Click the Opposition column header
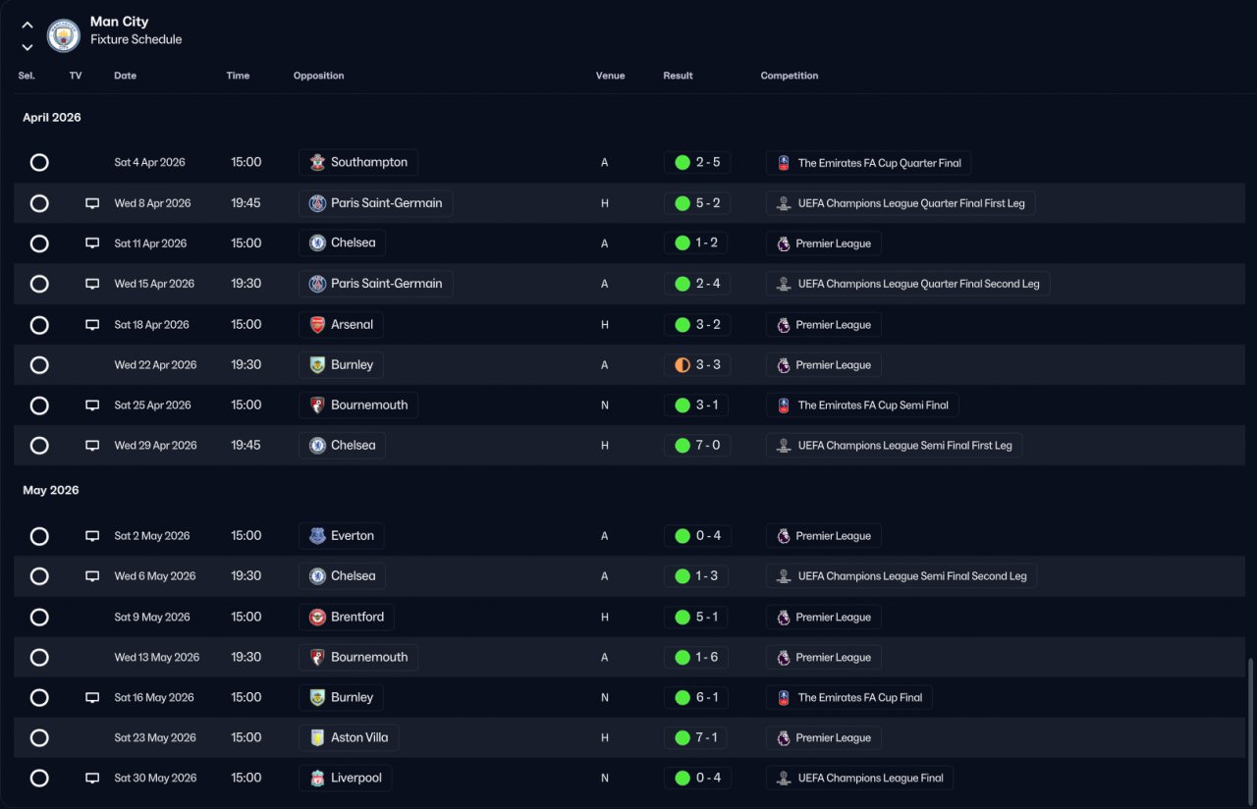 click(319, 76)
